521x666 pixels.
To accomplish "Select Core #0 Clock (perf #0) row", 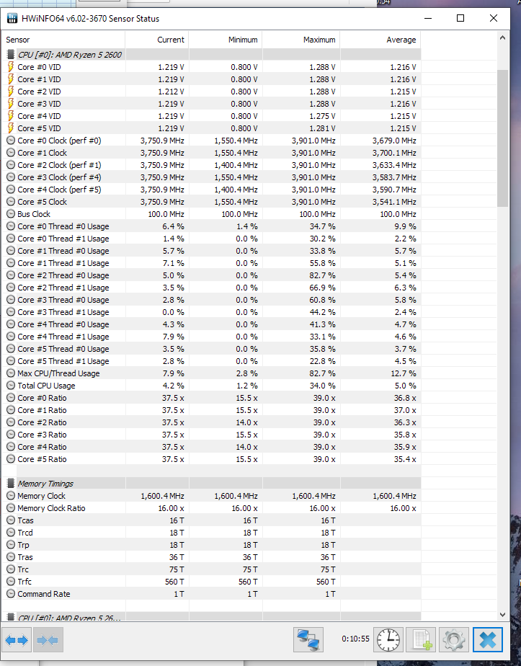I will click(211, 141).
